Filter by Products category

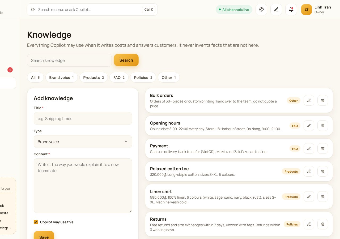93,78
